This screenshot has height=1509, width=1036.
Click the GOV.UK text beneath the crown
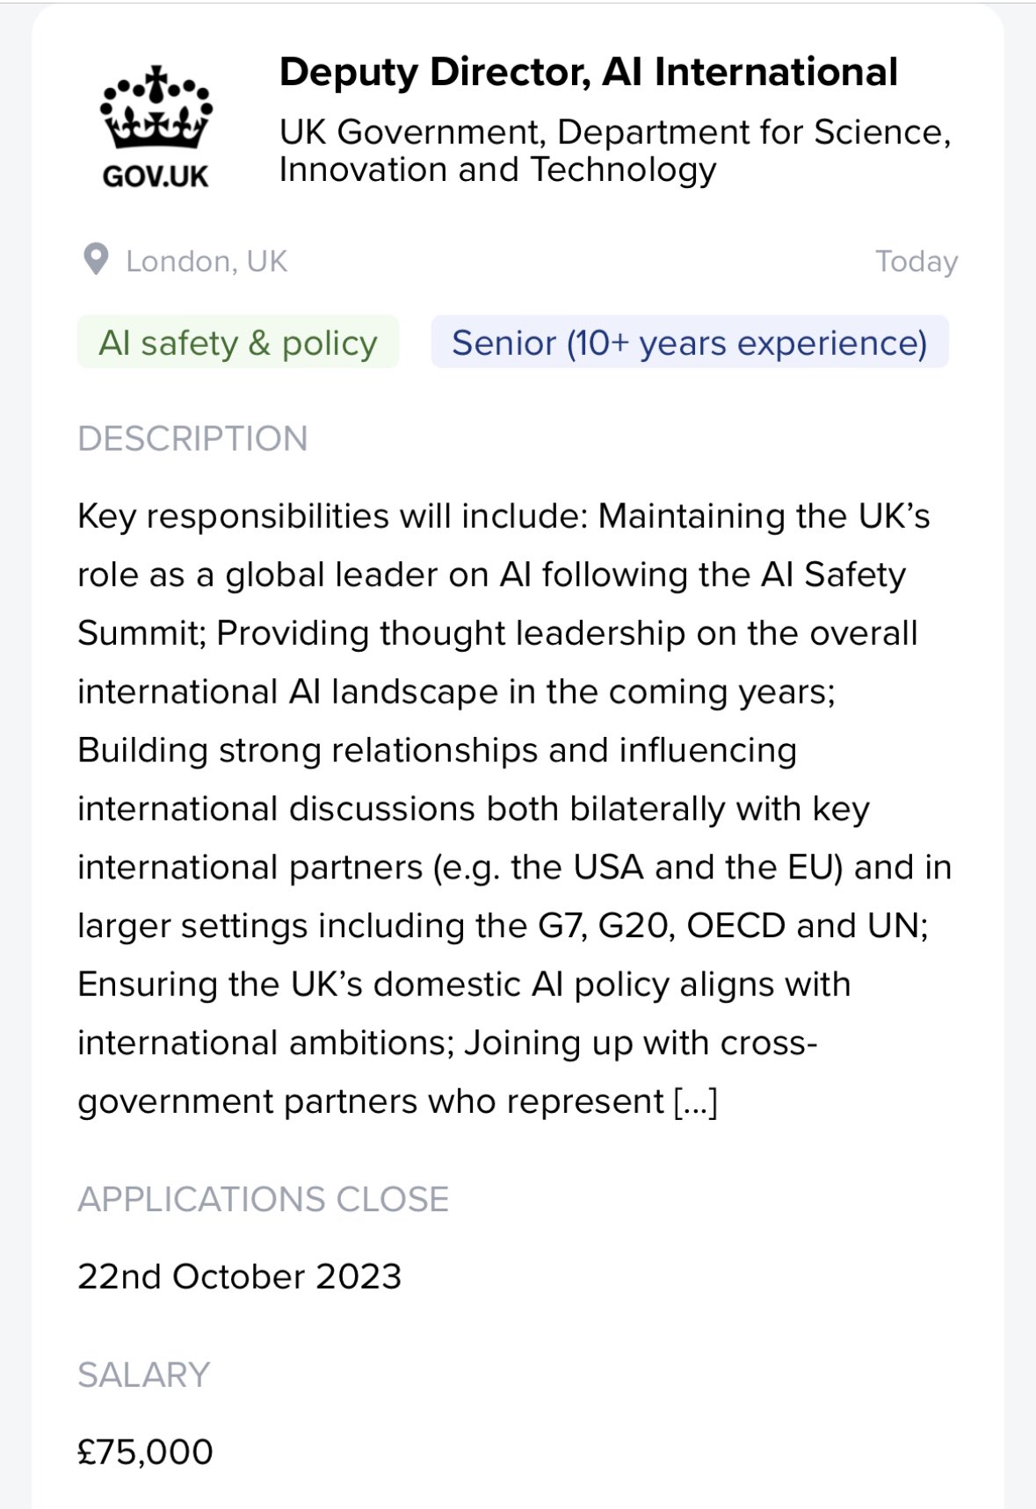pyautogui.click(x=156, y=177)
